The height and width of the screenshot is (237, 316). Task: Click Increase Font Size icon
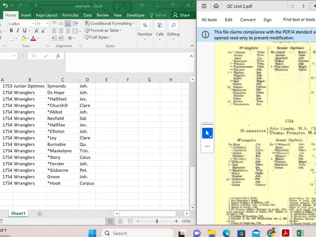(x=36, y=31)
